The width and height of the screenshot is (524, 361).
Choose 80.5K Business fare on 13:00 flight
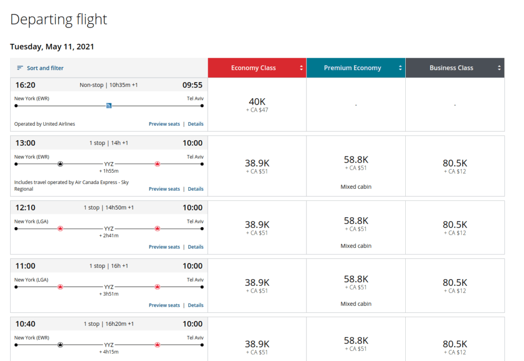point(455,166)
